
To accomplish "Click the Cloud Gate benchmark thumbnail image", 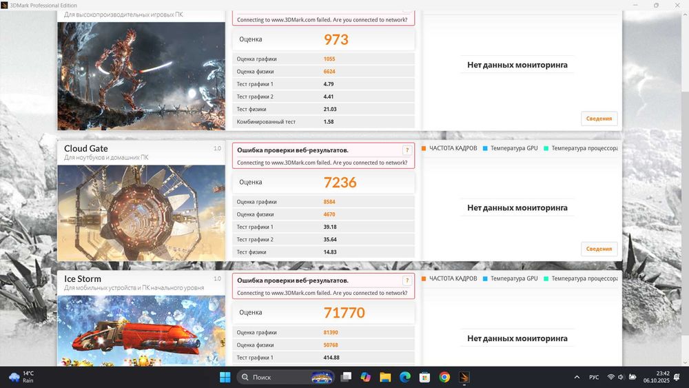I will coord(141,213).
